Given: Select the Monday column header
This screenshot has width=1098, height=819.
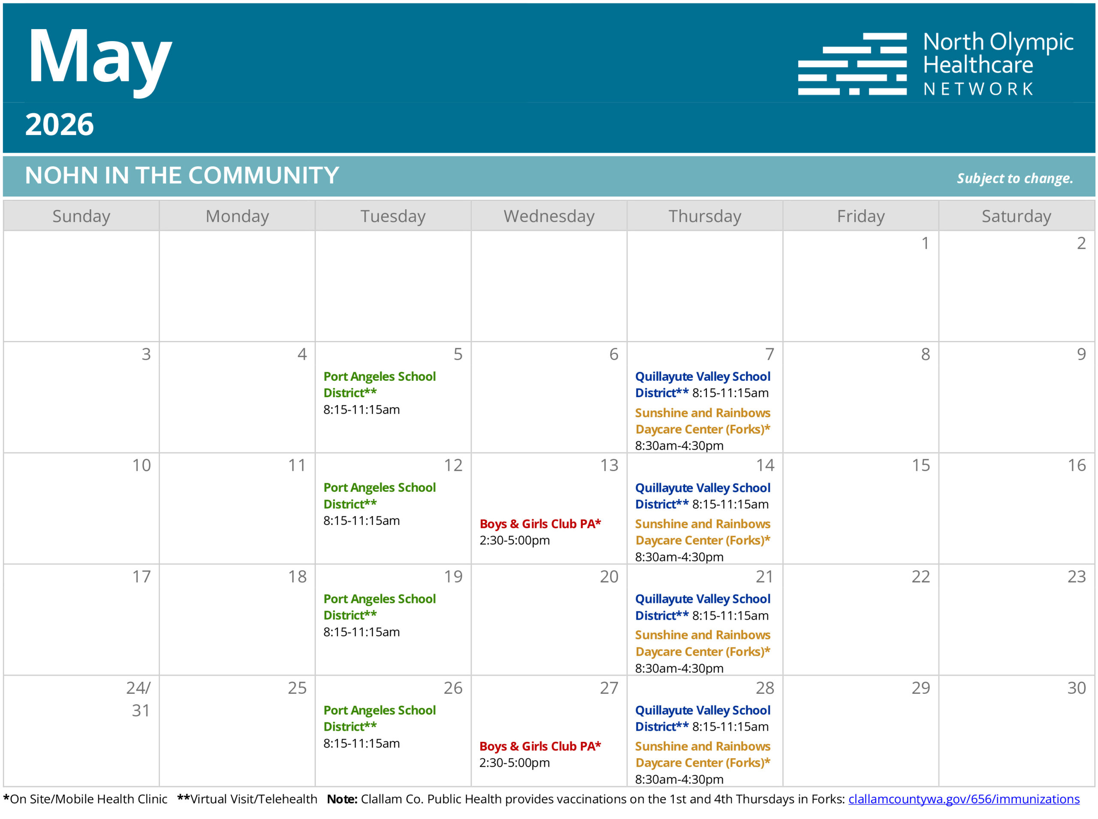Looking at the screenshot, I should point(237,216).
